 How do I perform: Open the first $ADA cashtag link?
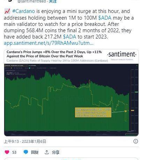pos(105,18)
